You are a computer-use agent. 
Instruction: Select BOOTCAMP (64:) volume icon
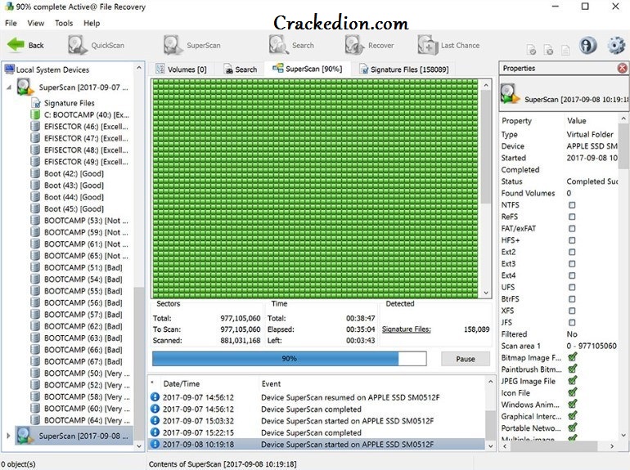[x=35, y=420]
